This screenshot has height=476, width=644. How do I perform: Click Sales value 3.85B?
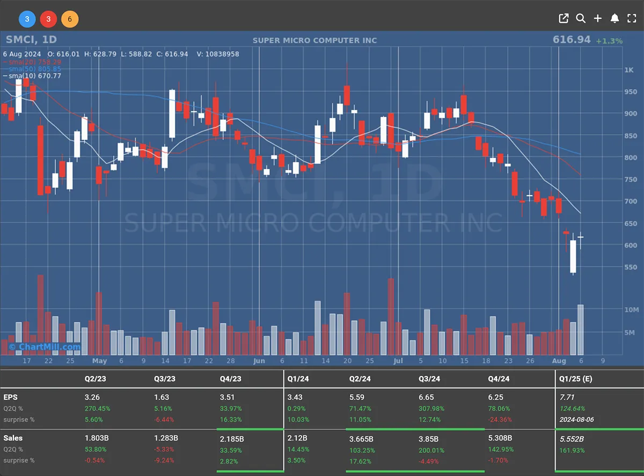click(x=429, y=439)
